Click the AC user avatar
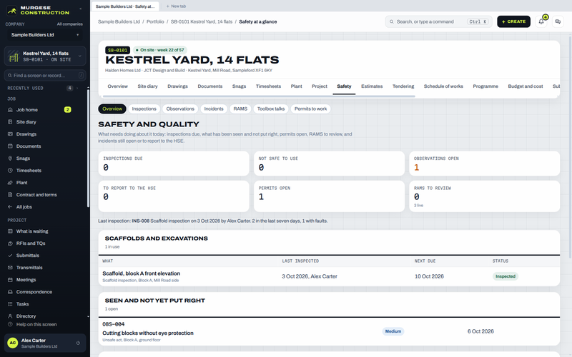Image resolution: width=572 pixels, height=357 pixels. point(13,343)
